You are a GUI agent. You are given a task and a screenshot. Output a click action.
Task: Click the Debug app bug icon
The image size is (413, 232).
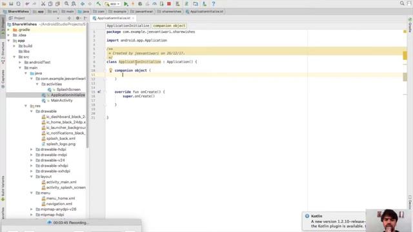(x=140, y=4)
